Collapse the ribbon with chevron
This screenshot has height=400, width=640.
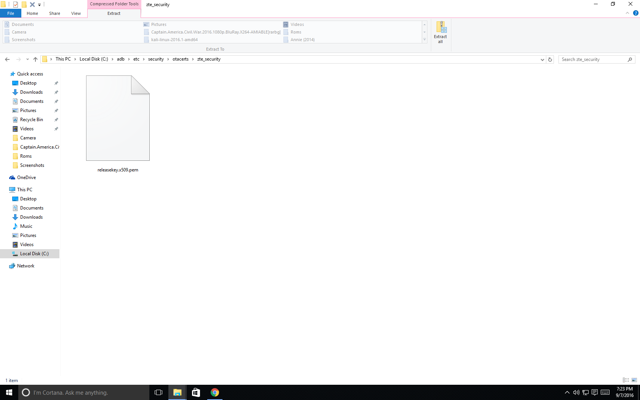(627, 13)
